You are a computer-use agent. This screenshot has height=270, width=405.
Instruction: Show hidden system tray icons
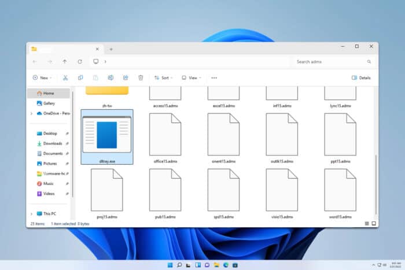373,265
